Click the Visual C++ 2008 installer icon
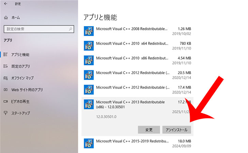The width and height of the screenshot is (248, 153). pos(89,31)
